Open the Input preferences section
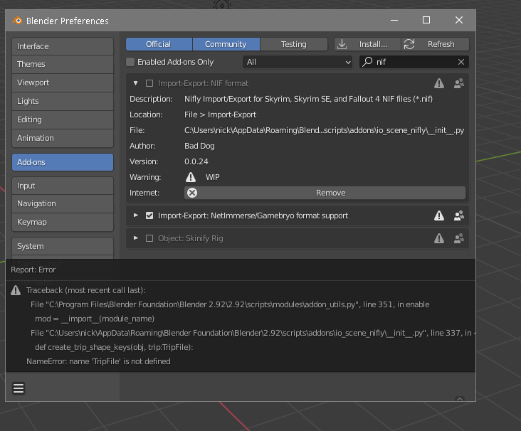The image size is (521, 431). coord(63,186)
